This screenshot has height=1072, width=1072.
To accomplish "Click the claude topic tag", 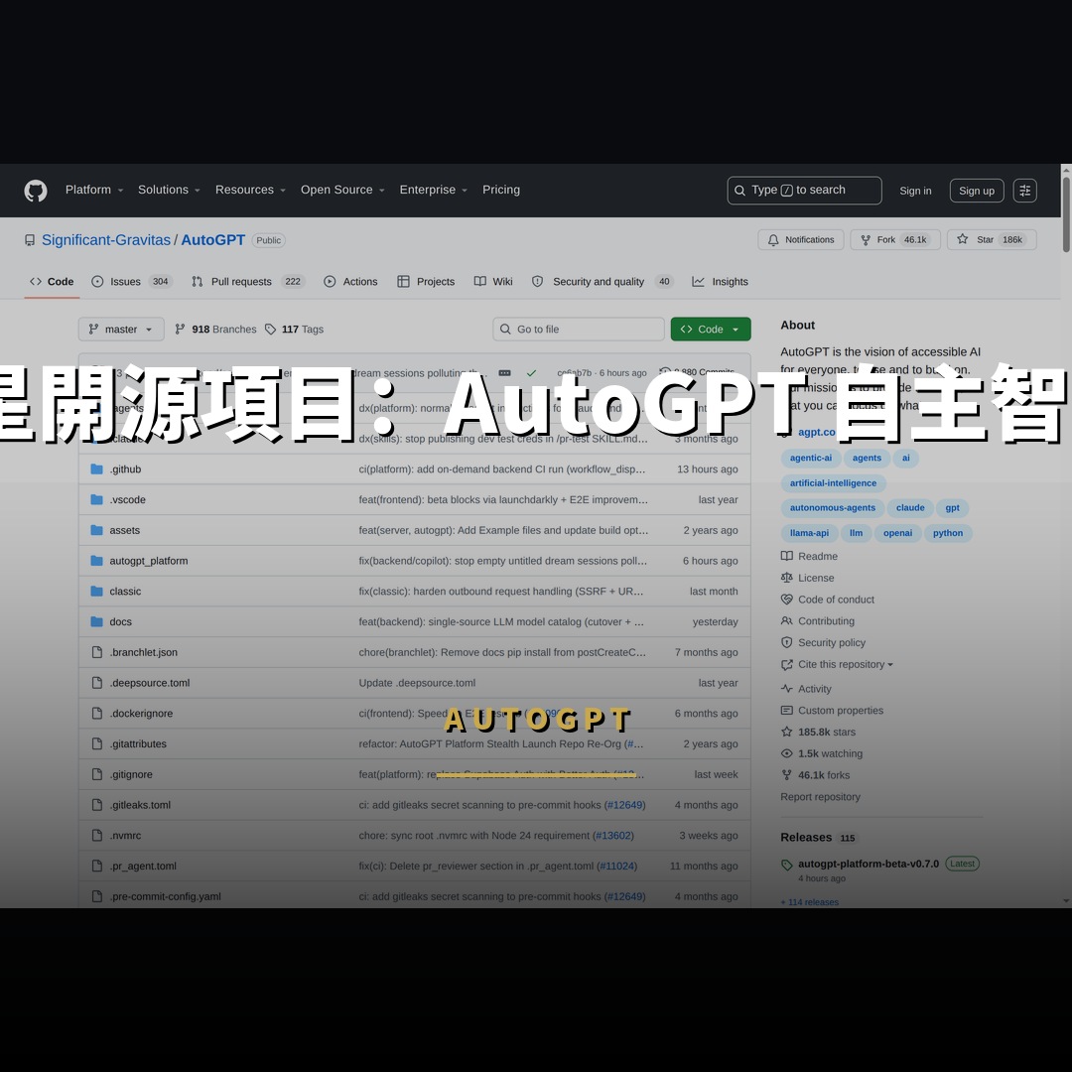I will pyautogui.click(x=910, y=508).
